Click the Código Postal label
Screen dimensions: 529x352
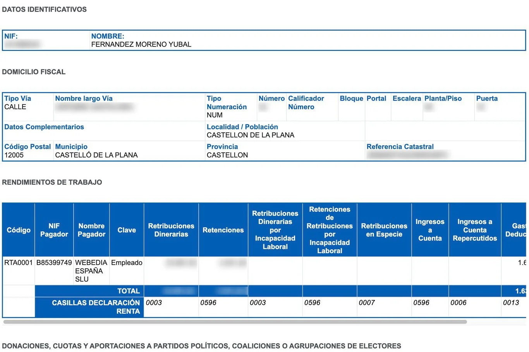point(27,146)
